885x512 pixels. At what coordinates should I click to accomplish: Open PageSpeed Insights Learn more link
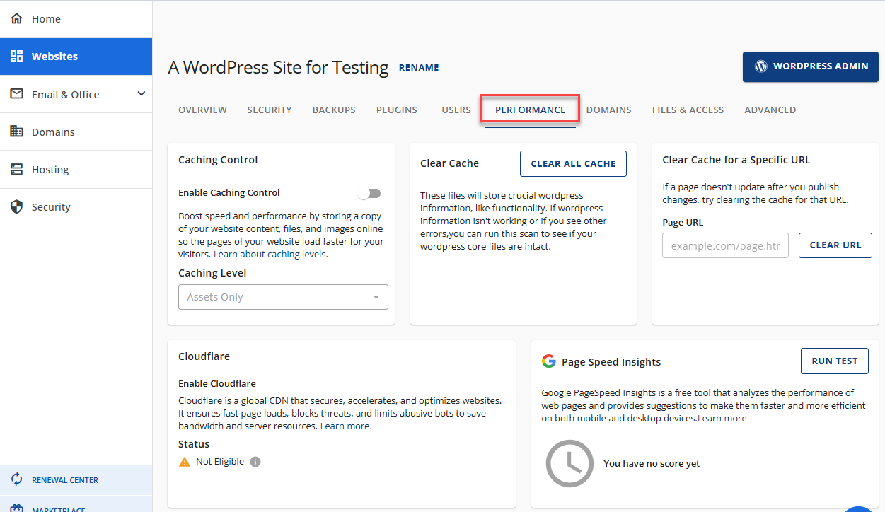point(722,418)
